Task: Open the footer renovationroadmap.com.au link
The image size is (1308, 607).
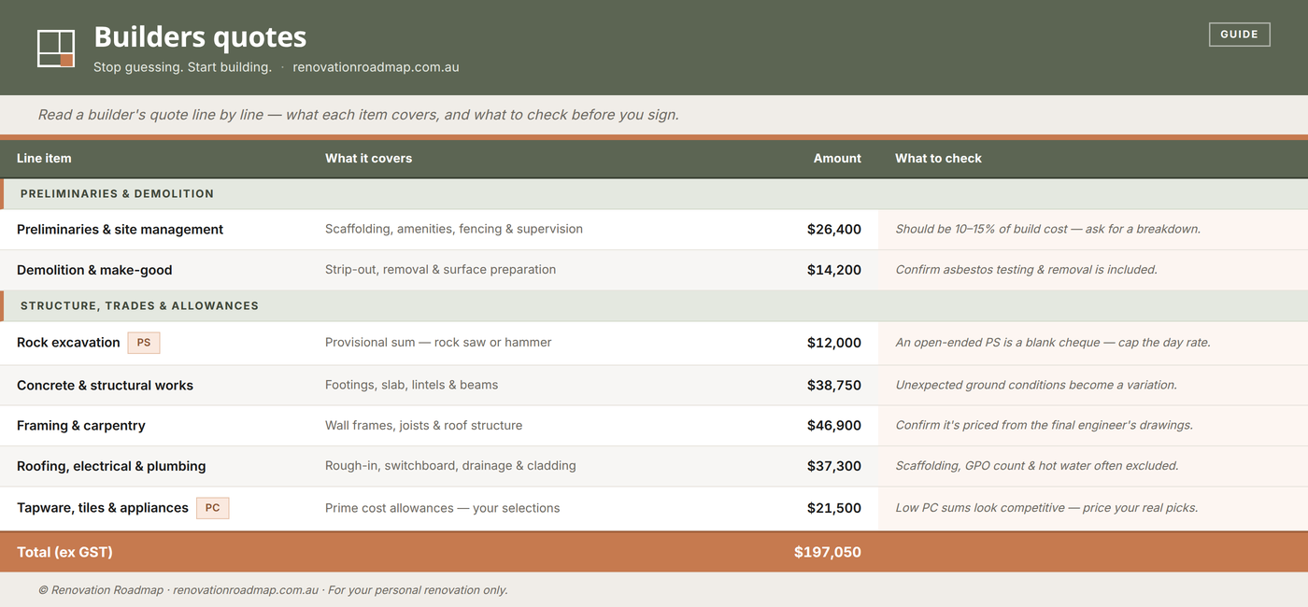Action: coord(246,590)
